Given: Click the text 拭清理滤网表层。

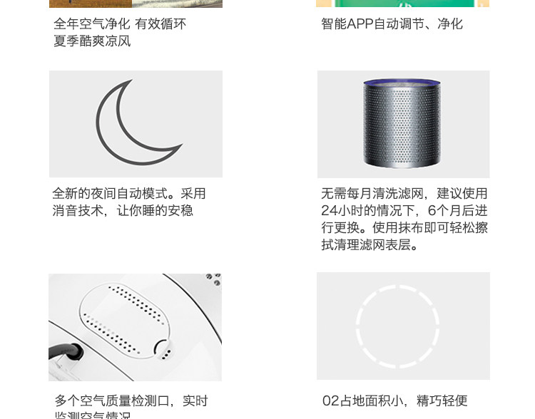Looking at the screenshot, I should 370,245.
